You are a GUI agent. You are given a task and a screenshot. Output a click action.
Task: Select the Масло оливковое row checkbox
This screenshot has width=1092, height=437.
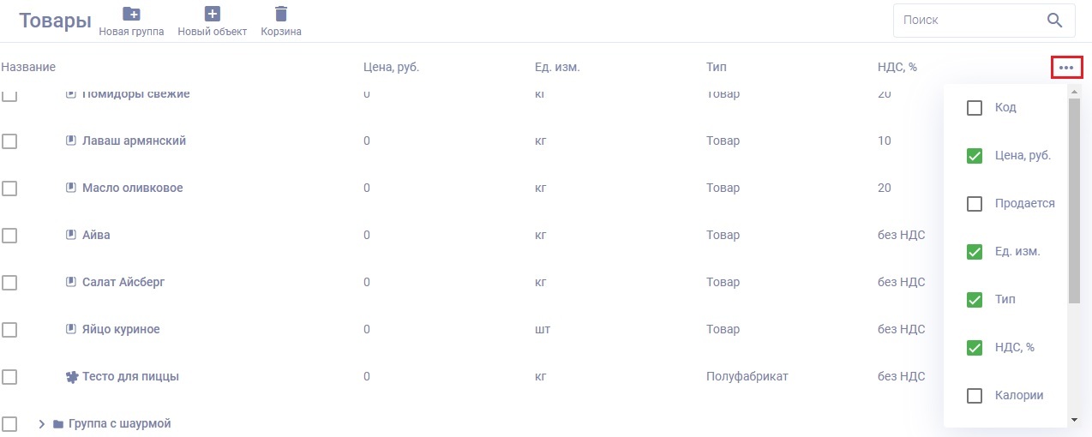point(9,189)
